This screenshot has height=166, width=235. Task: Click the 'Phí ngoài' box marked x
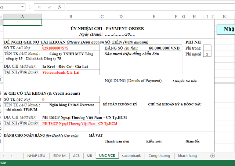[x=207, y=54]
